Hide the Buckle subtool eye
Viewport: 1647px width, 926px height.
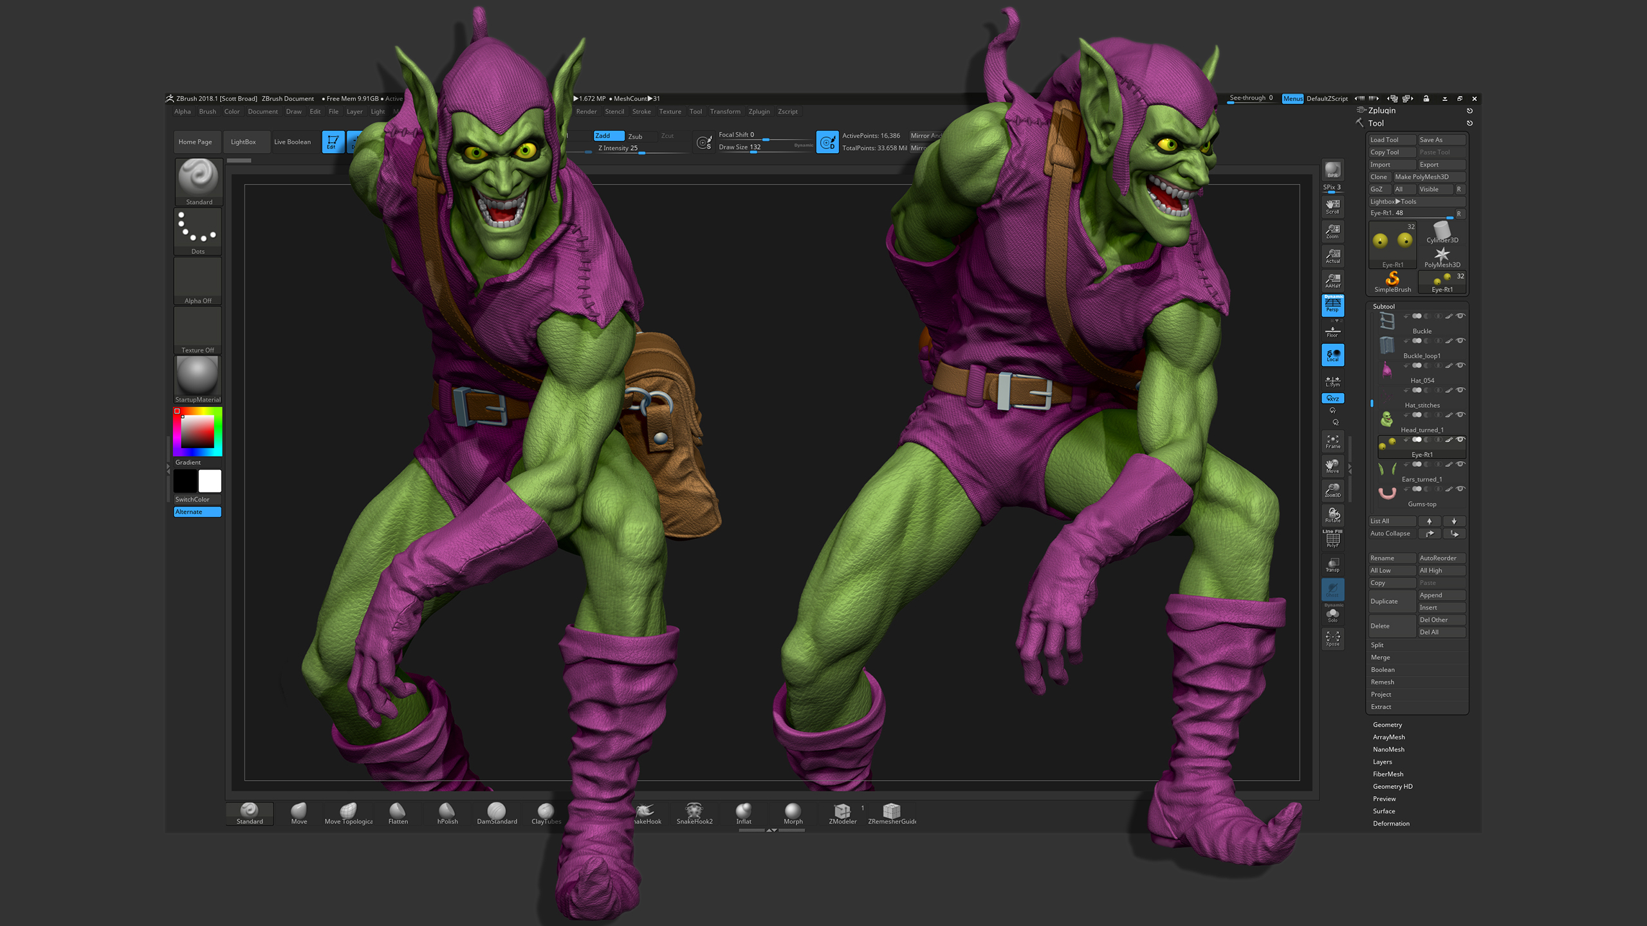click(1460, 316)
